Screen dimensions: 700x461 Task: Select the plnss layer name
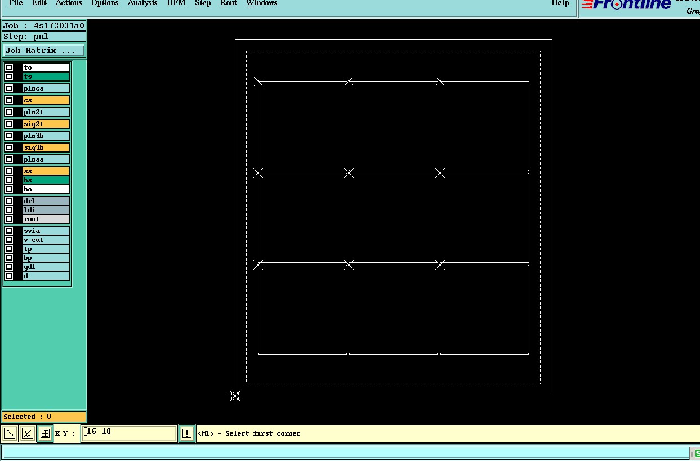(x=46, y=159)
